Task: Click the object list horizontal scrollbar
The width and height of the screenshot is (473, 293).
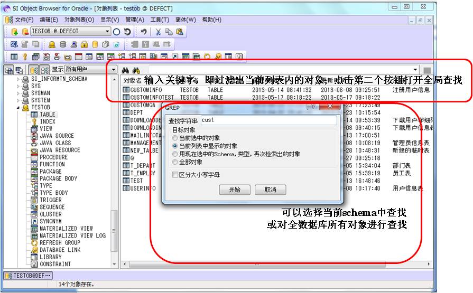Action: 257,264
